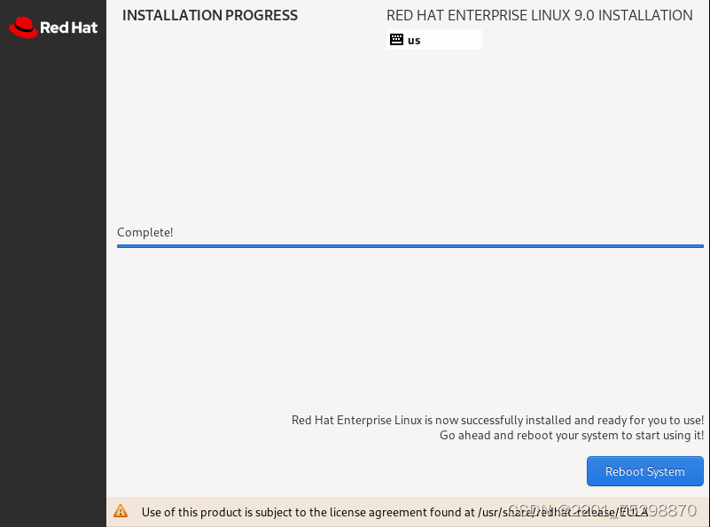Click the dark sidebar panel
Viewport: 710px width, 527px height.
pyautogui.click(x=52, y=266)
